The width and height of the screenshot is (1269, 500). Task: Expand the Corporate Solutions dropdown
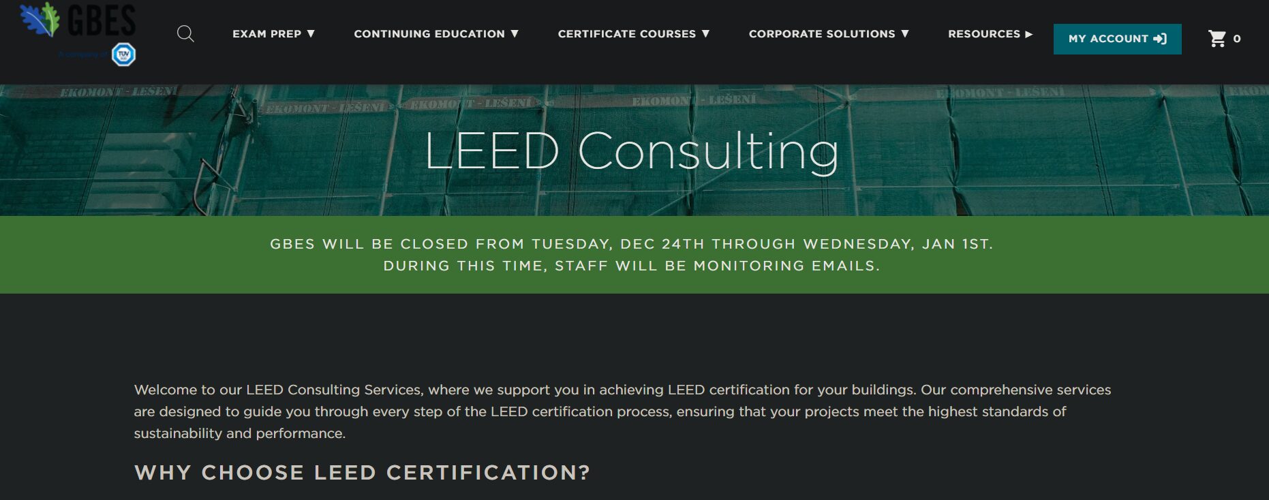point(905,33)
